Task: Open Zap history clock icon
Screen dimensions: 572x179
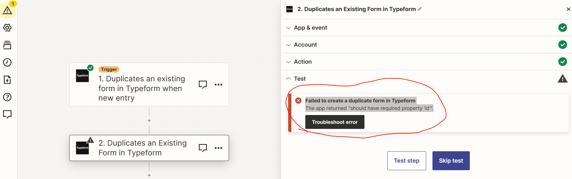Action: [x=7, y=62]
